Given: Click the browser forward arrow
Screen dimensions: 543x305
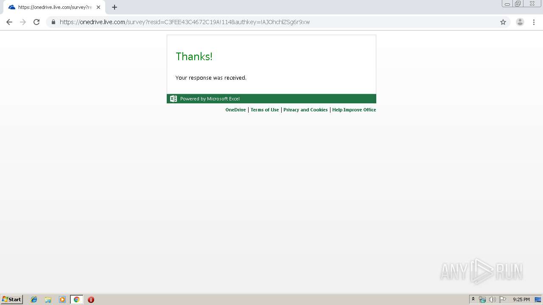Looking at the screenshot, I should 23,22.
